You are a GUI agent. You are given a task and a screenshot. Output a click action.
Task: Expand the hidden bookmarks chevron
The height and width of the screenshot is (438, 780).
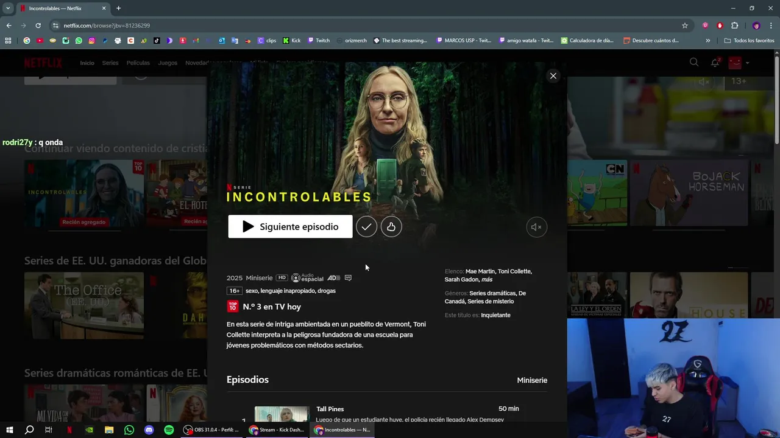[x=707, y=41]
